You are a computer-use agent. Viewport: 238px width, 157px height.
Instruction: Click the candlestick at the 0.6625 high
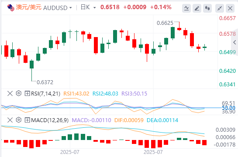(x=179, y=27)
